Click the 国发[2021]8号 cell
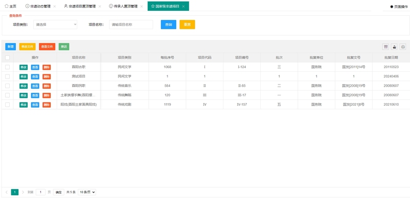Screen dimensions: 410x203 (354, 105)
